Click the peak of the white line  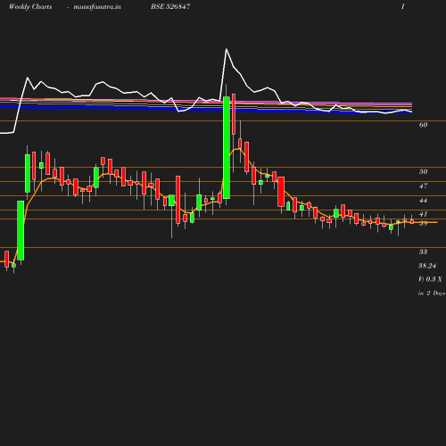click(x=227, y=49)
